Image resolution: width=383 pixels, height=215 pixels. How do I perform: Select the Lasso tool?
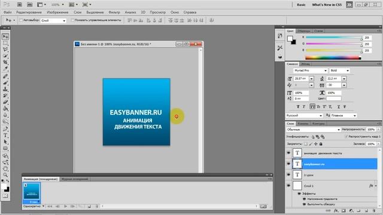(5, 50)
